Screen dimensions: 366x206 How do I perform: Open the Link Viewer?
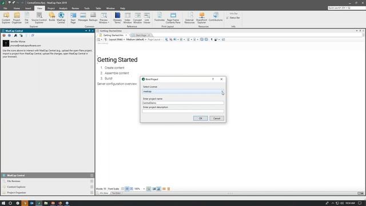coord(147,18)
